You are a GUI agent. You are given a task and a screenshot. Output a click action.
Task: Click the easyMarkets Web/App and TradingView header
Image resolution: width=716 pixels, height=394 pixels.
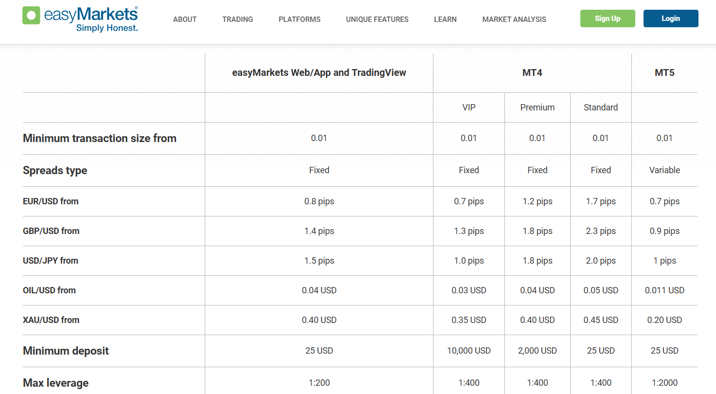[319, 73]
